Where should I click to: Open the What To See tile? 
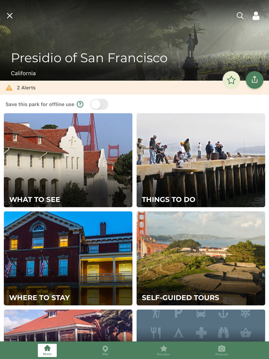[x=68, y=160]
